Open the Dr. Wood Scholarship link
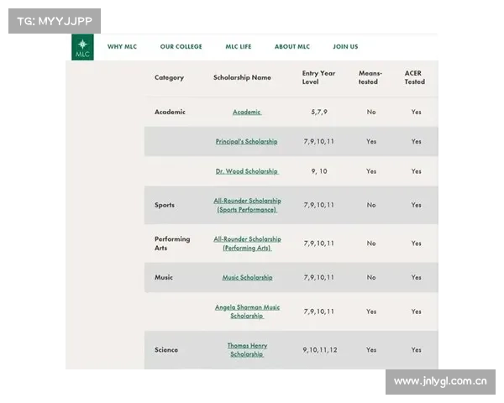504x403 pixels. [x=247, y=171]
